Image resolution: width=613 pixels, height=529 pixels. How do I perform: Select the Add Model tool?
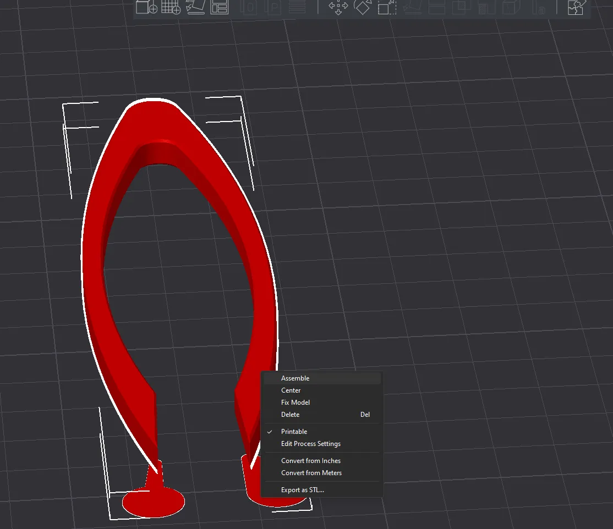point(146,7)
